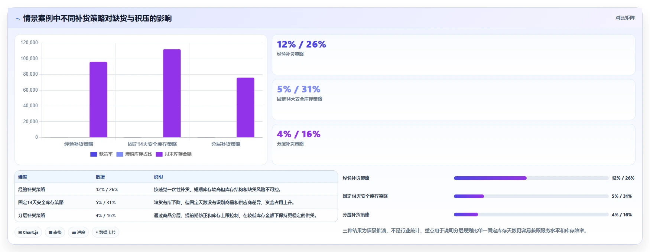This screenshot has height=252, width=650.
Task: Click the 对比矩阵 label in header
Action: (625, 18)
